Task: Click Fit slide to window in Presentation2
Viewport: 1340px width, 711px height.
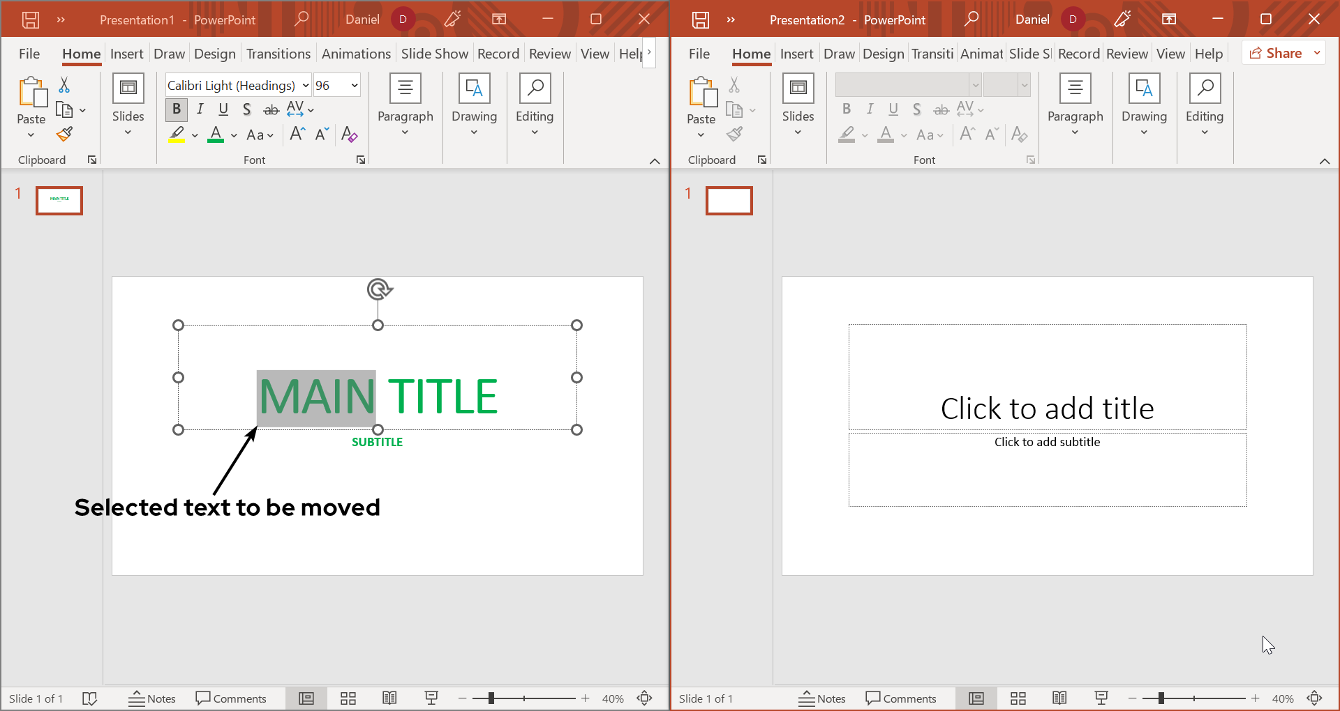Action: pos(1315,698)
